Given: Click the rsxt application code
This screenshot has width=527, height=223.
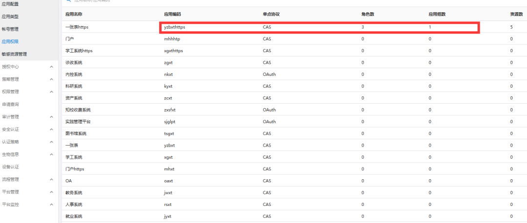Looking at the screenshot, I should coord(168,204).
